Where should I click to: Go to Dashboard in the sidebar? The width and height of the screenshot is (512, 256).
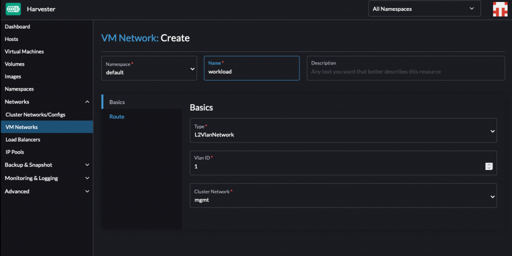(x=17, y=26)
